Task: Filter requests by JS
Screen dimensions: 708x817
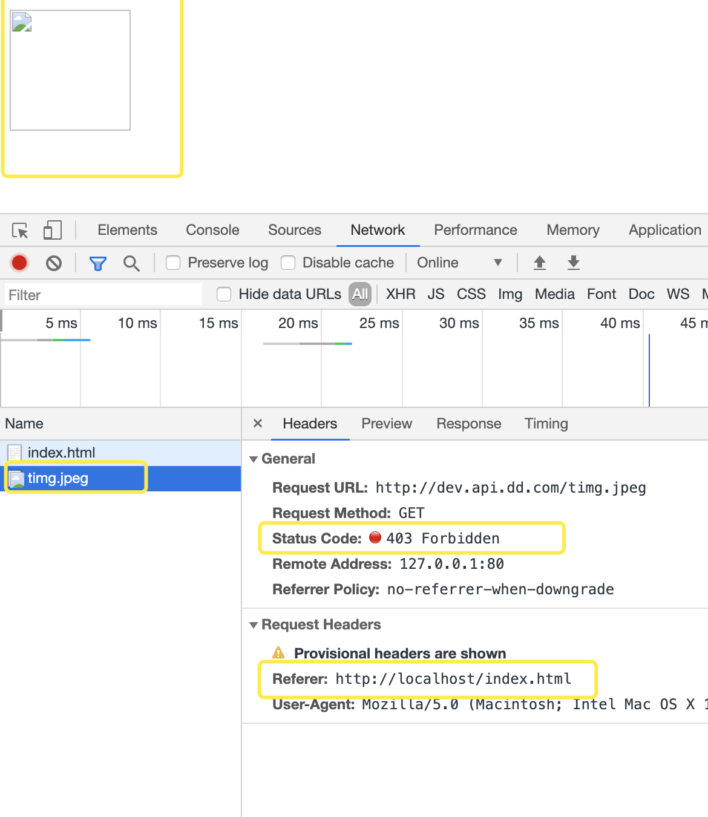Action: click(436, 294)
